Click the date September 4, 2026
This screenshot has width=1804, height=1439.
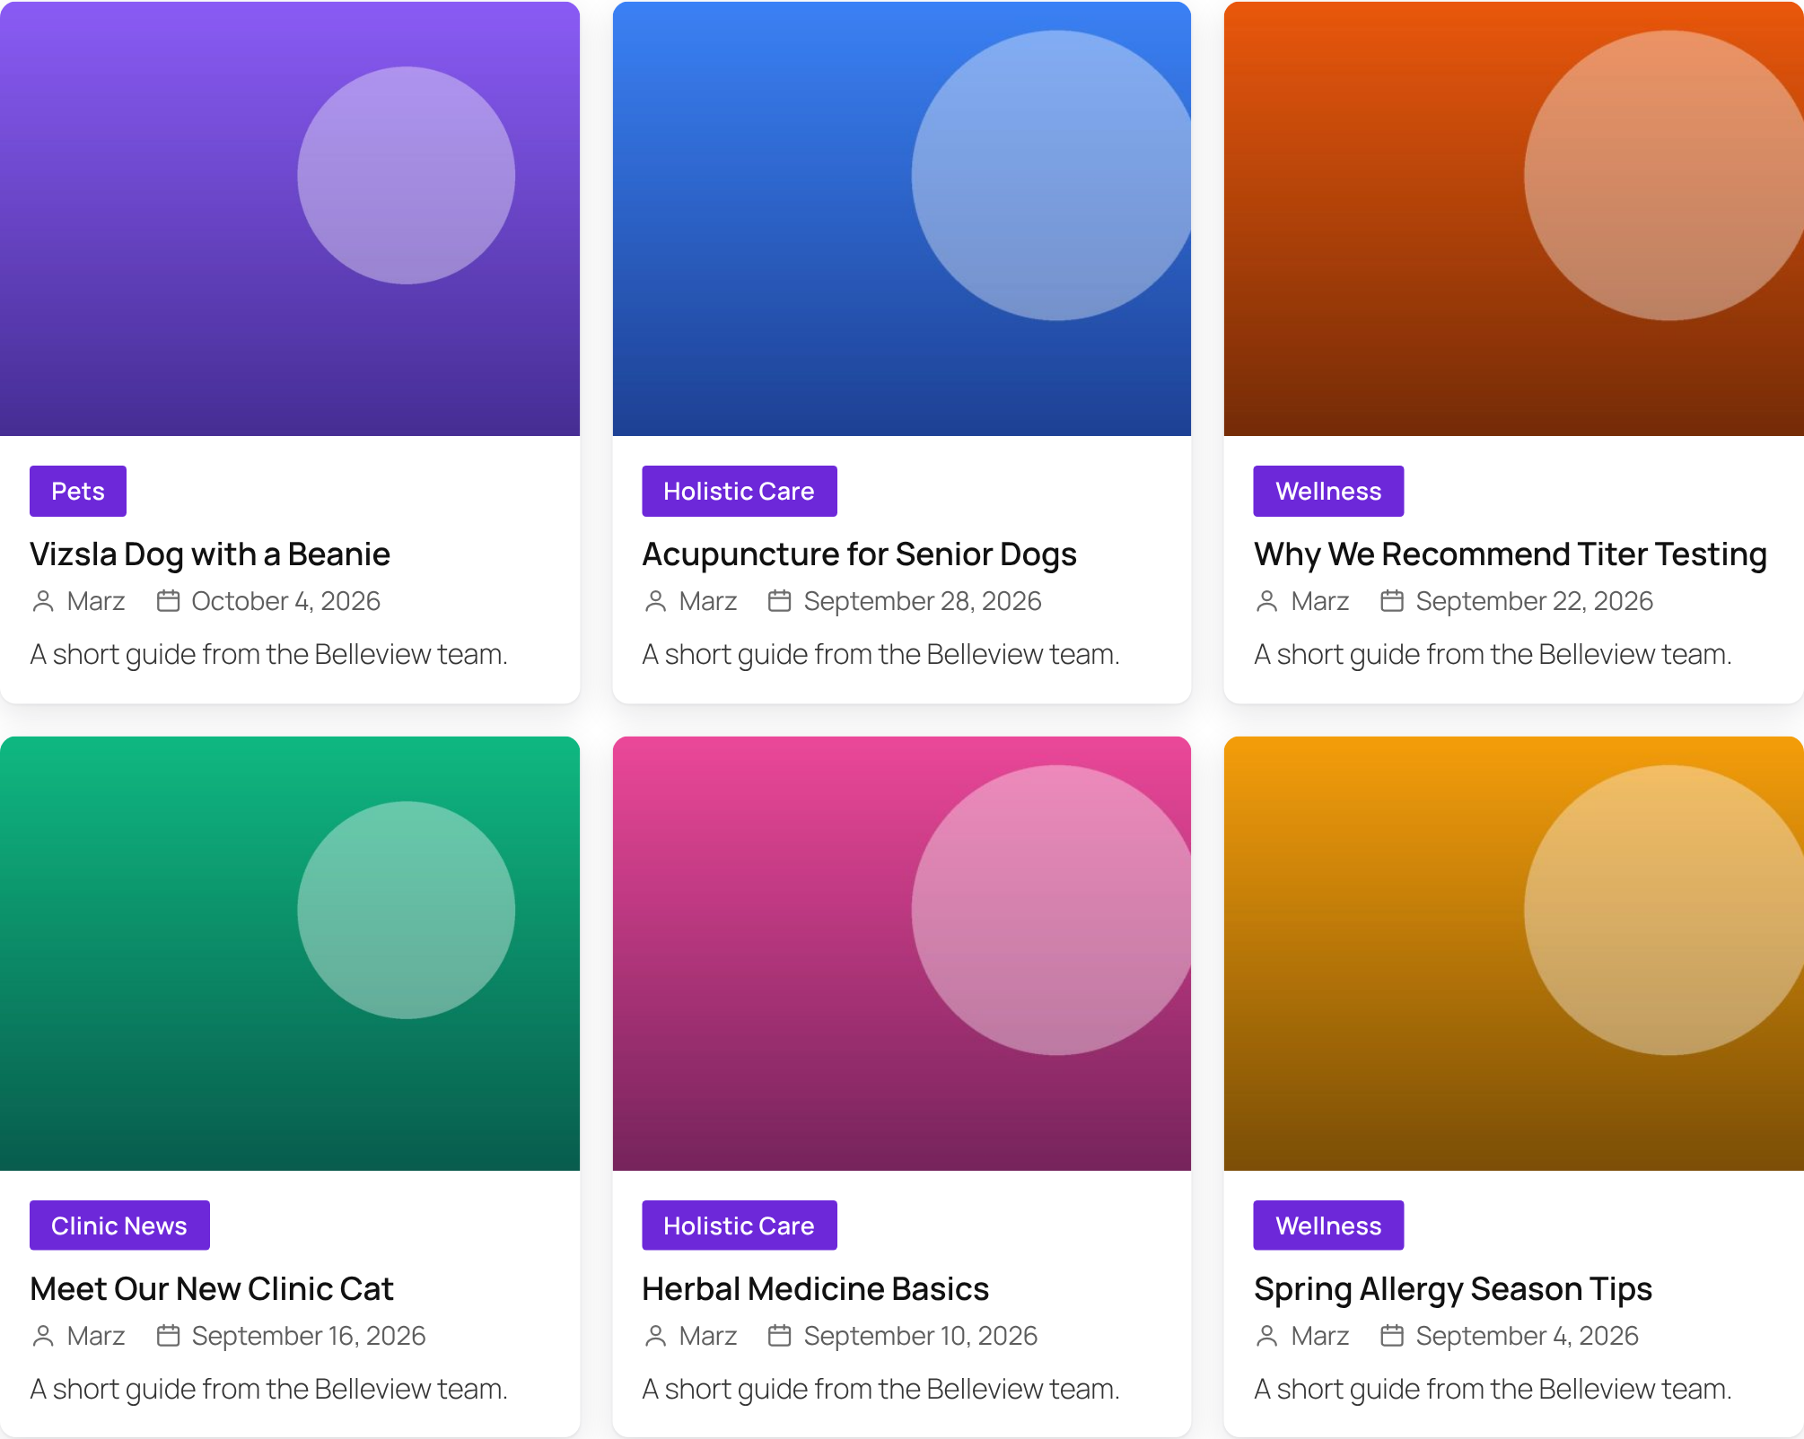(x=1528, y=1336)
